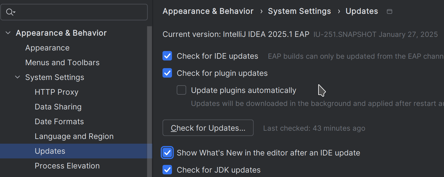Toggle Show What's New after IDE update
The image size is (444, 177).
click(167, 153)
